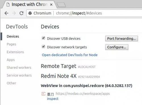This screenshot has width=142, height=105.
Task: Select Extensions in sidebar
Action: pos(15,52)
